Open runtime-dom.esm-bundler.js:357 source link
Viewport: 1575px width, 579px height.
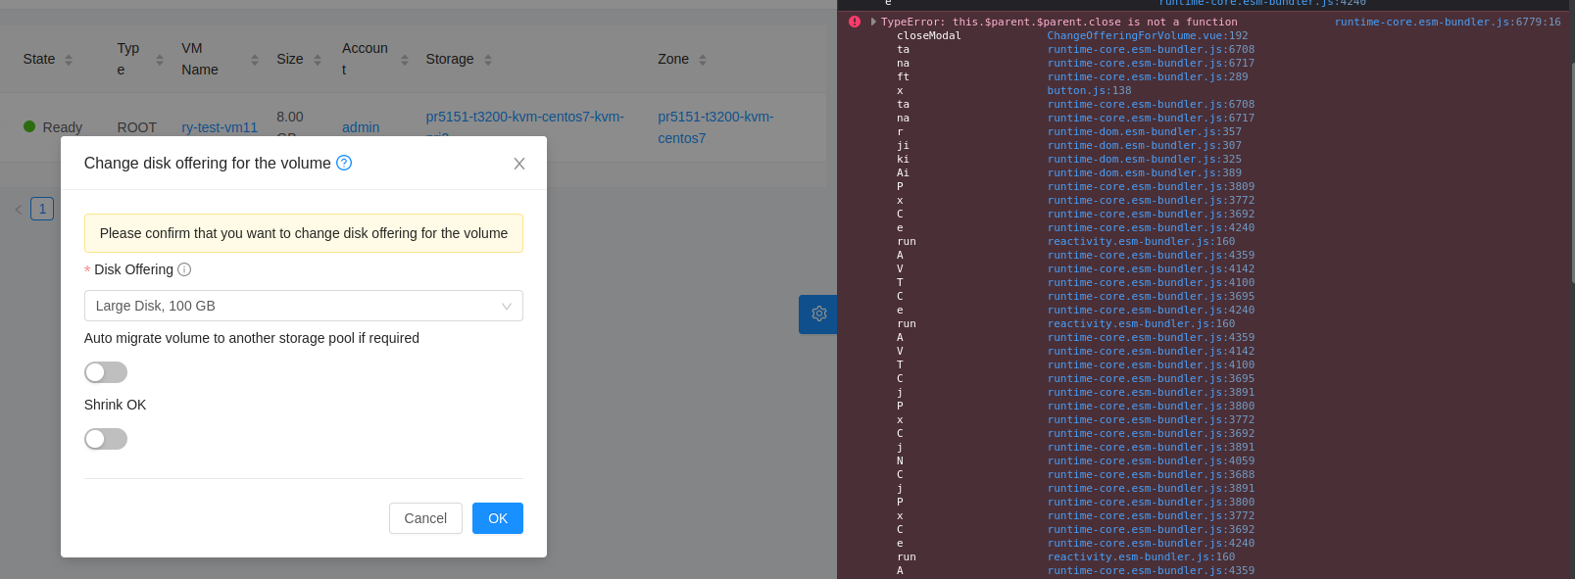pyautogui.click(x=1145, y=131)
